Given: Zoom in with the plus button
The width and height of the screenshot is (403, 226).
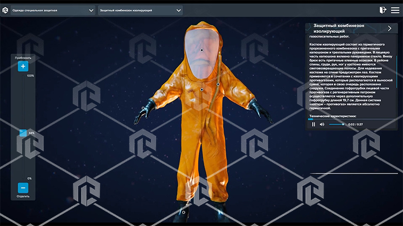Looking at the screenshot, I should point(23,66).
